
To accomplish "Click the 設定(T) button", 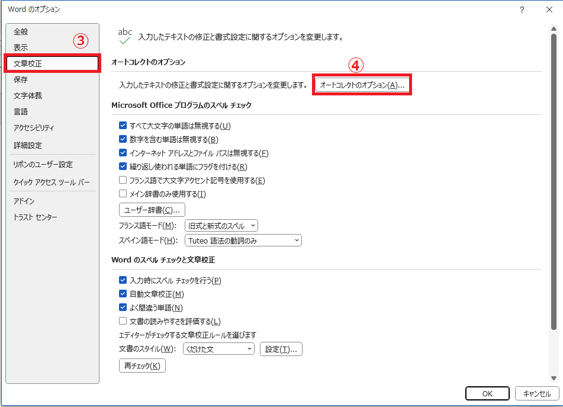I will pos(281,349).
